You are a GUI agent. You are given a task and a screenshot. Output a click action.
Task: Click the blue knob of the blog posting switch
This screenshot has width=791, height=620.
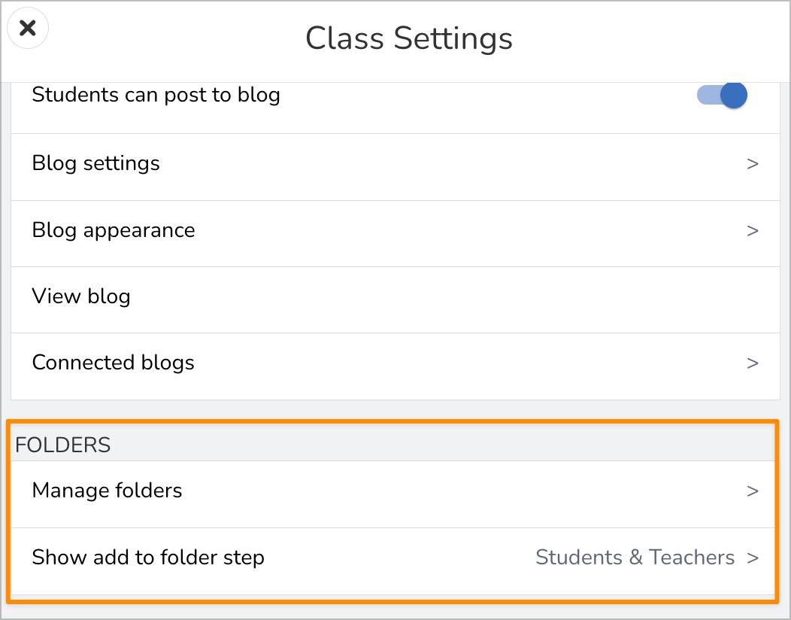[x=733, y=96]
